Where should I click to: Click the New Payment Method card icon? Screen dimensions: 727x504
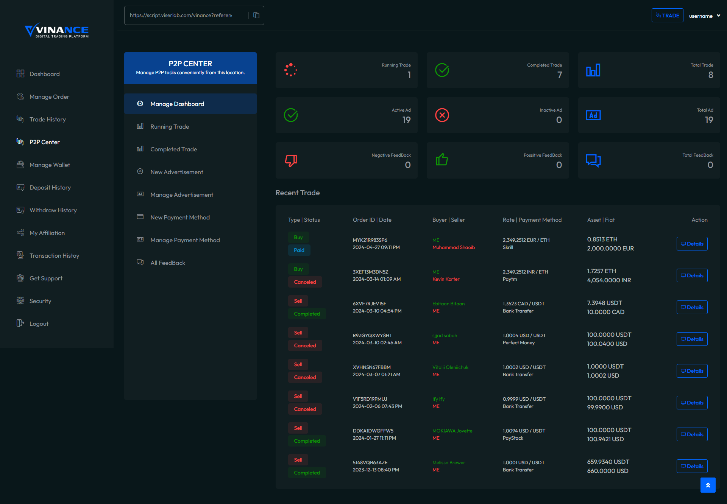click(x=140, y=217)
